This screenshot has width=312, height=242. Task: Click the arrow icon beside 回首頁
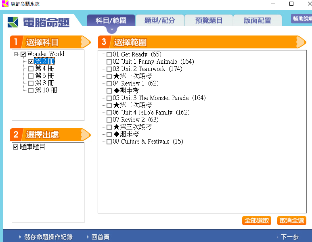pos(88,237)
